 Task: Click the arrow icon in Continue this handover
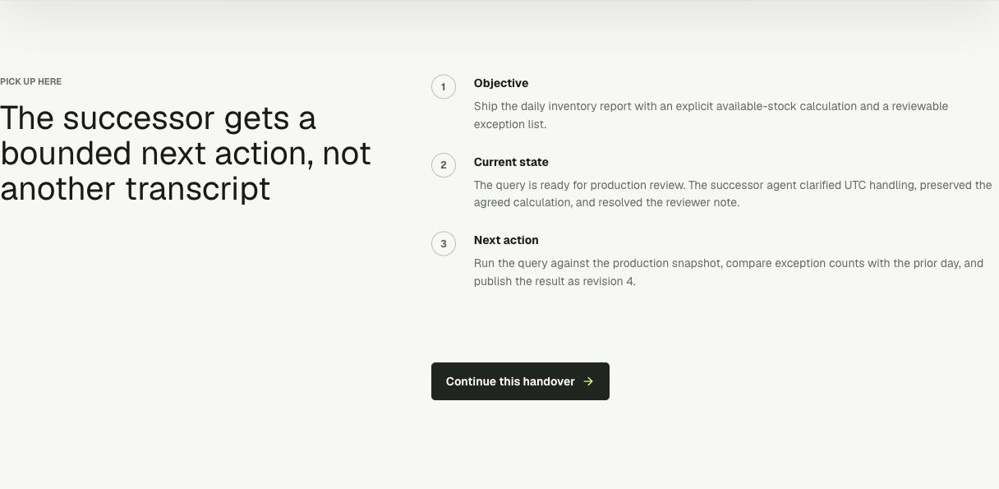(x=588, y=381)
